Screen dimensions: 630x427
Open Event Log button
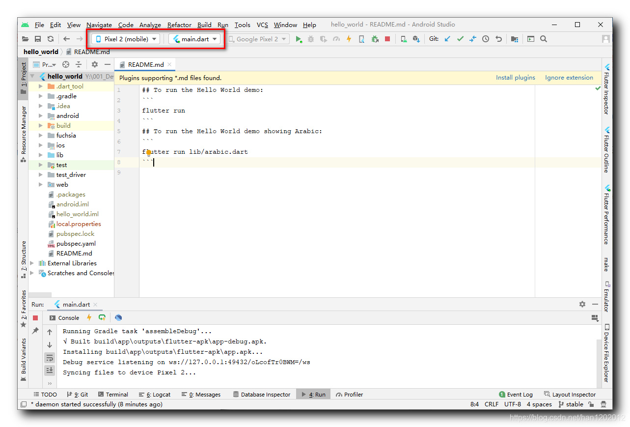pyautogui.click(x=516, y=394)
